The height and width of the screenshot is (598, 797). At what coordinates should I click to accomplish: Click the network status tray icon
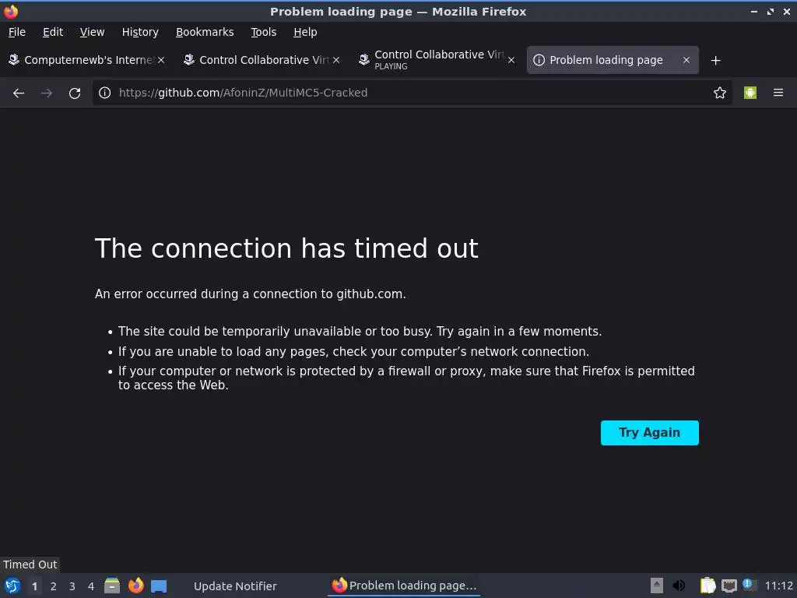tap(729, 586)
